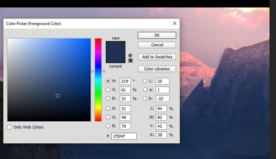The height and width of the screenshot is (159, 276).
Task: Click the G field showing 48
Action: [x=125, y=117]
